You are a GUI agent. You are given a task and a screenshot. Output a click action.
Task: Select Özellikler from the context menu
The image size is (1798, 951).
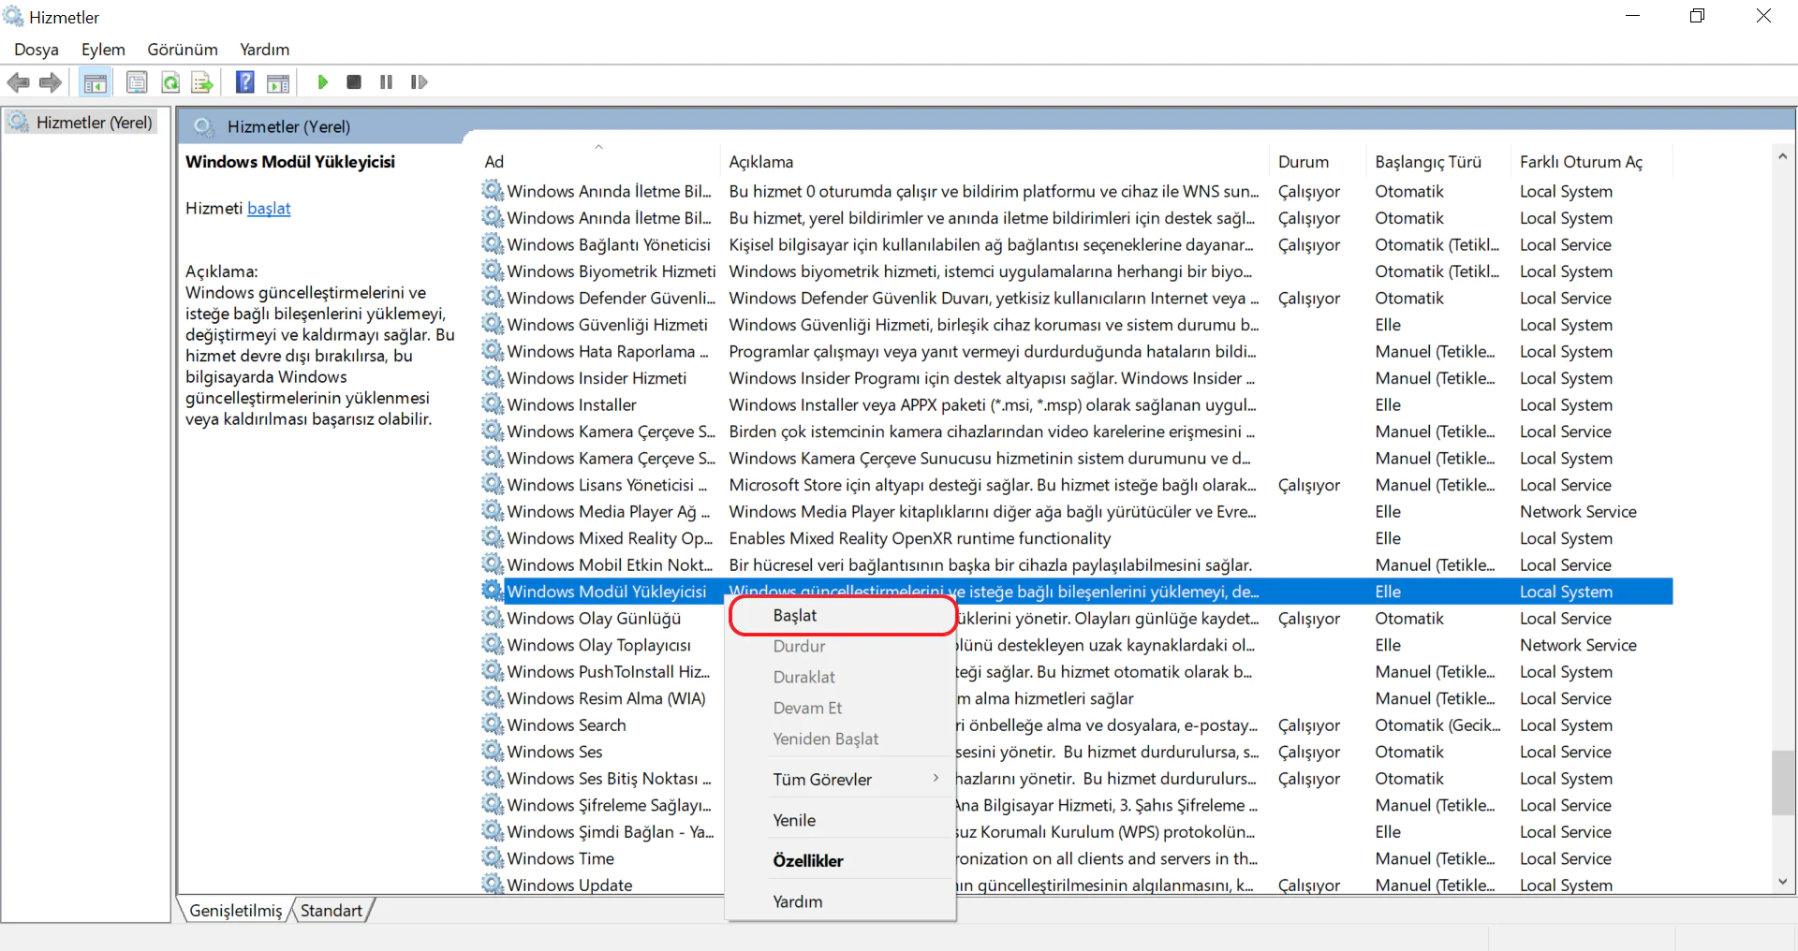pyautogui.click(x=807, y=860)
